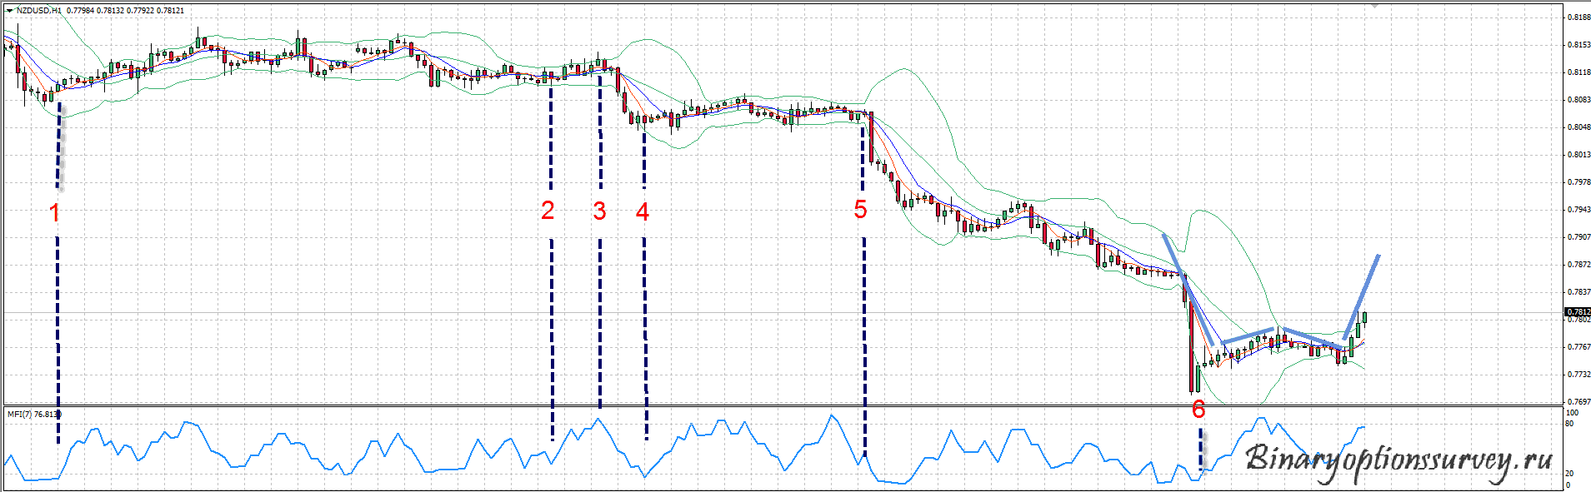Screen dimensions: 1591x492
Task: Click the MFI scale value 80
Action: [x=1570, y=424]
